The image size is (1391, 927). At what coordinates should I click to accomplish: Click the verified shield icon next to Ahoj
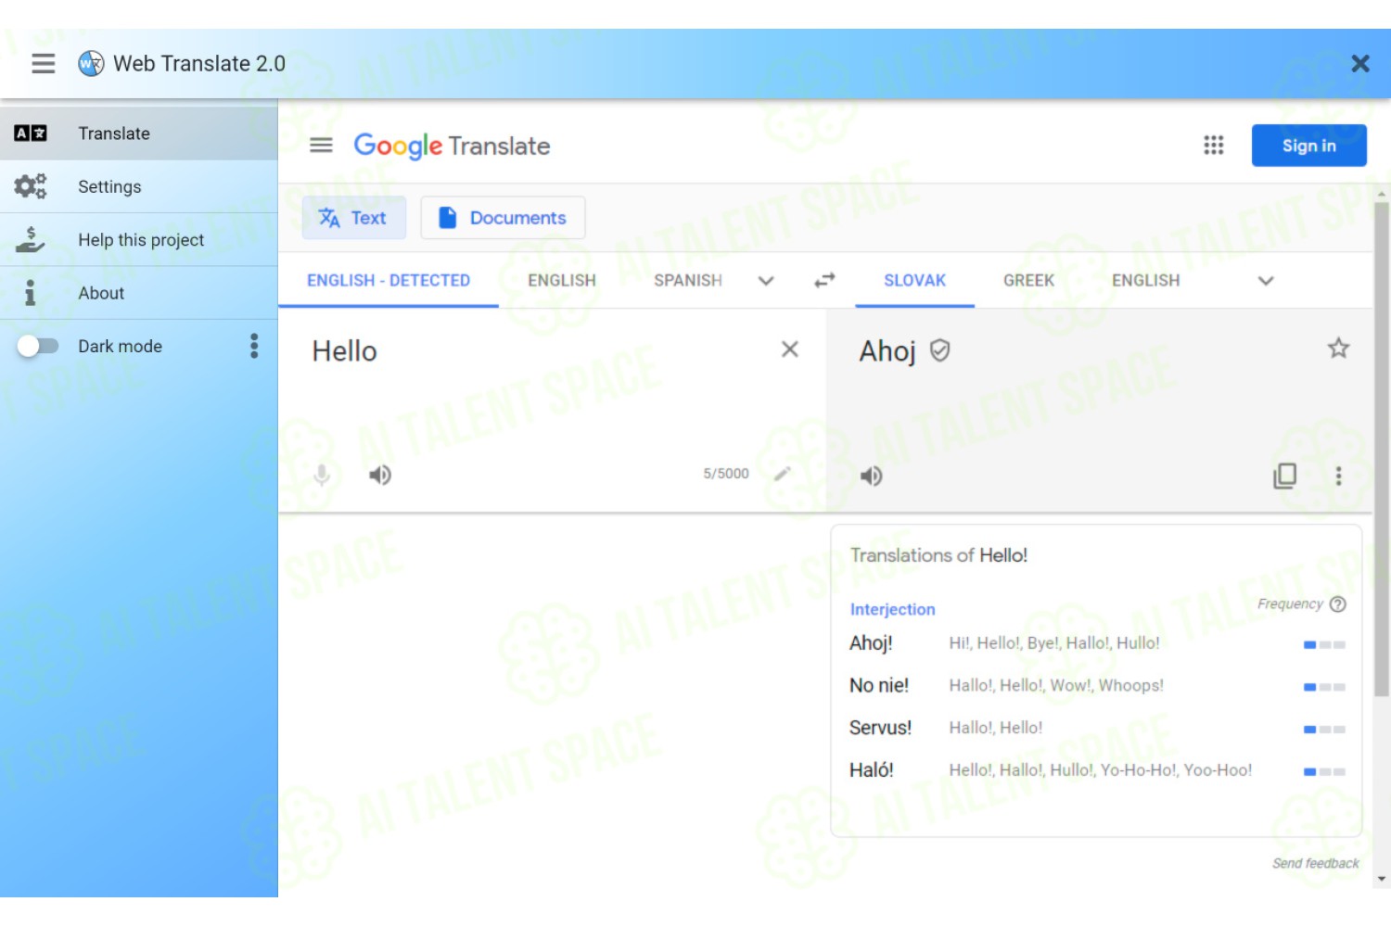point(939,350)
